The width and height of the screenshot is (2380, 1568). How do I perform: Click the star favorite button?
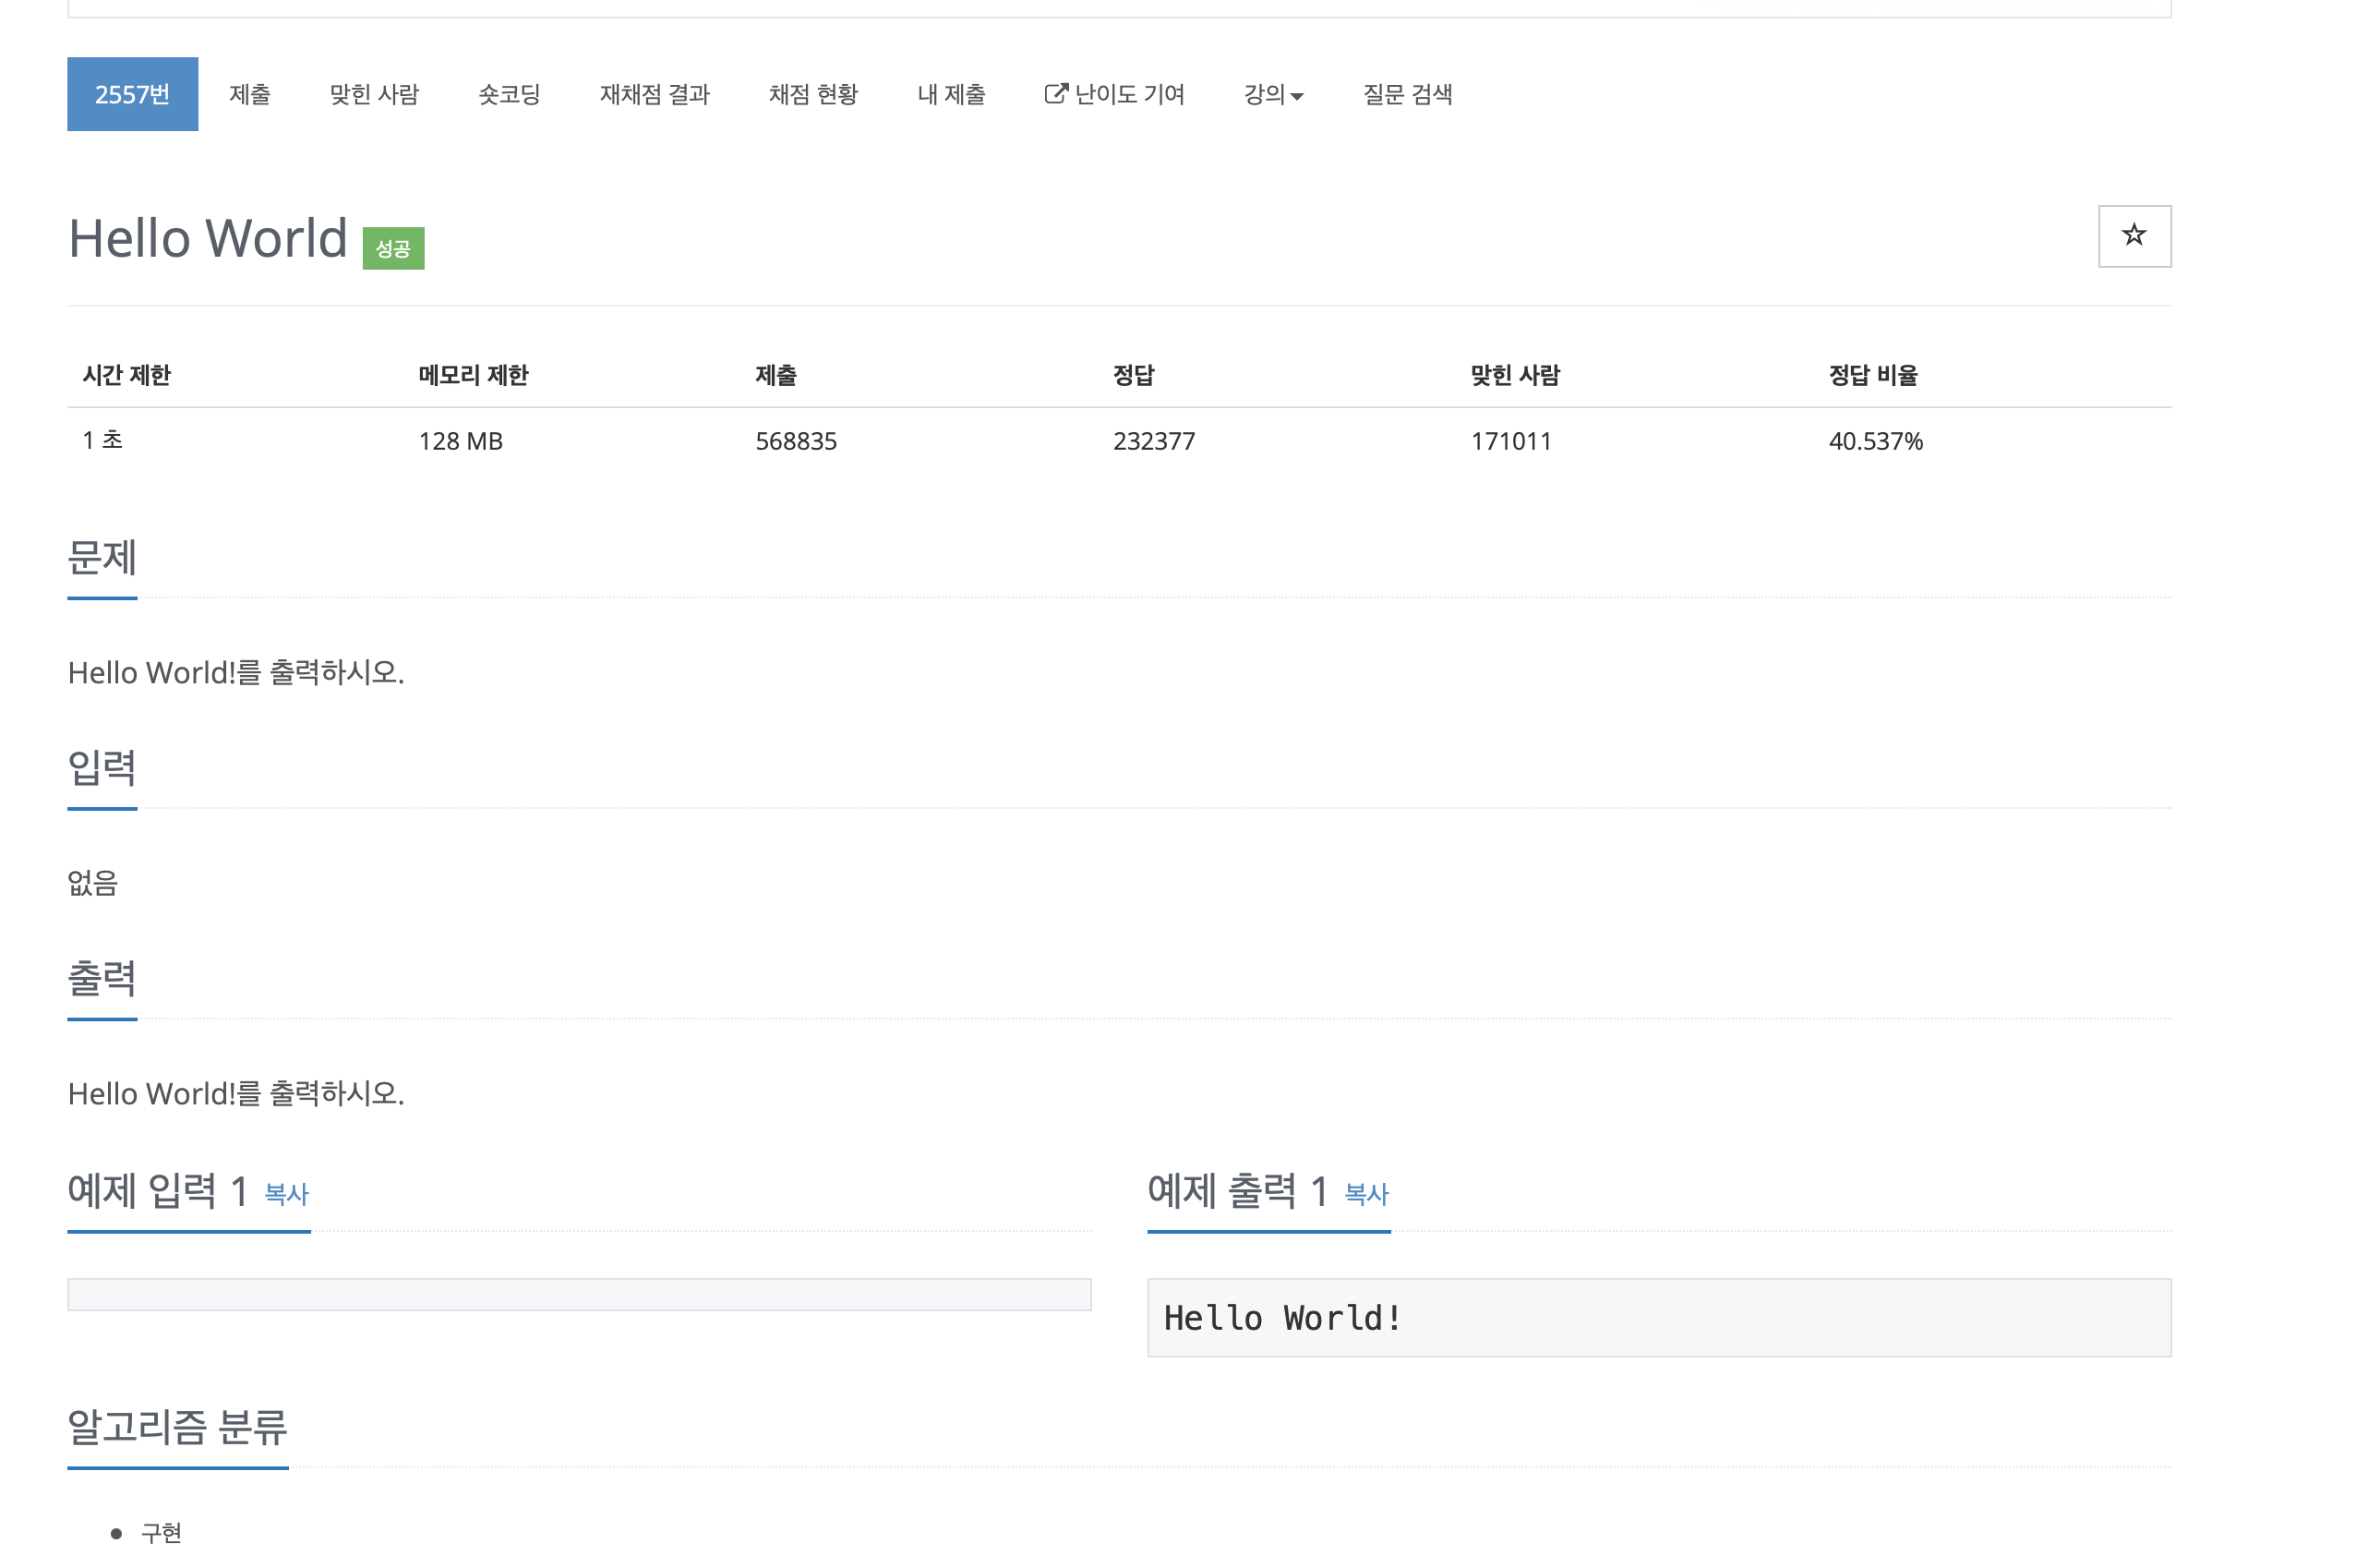[2134, 236]
